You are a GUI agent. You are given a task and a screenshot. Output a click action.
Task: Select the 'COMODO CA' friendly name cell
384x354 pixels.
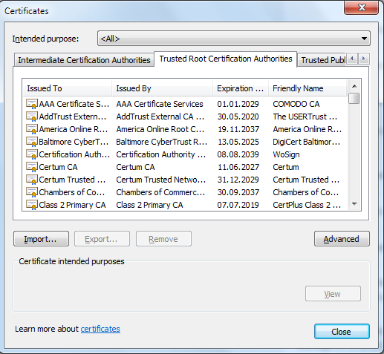click(x=296, y=104)
